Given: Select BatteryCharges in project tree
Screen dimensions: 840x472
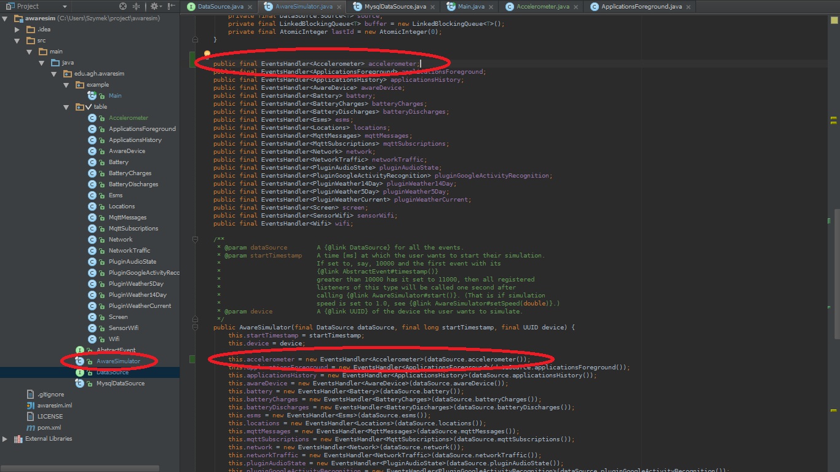Looking at the screenshot, I should coord(130,173).
